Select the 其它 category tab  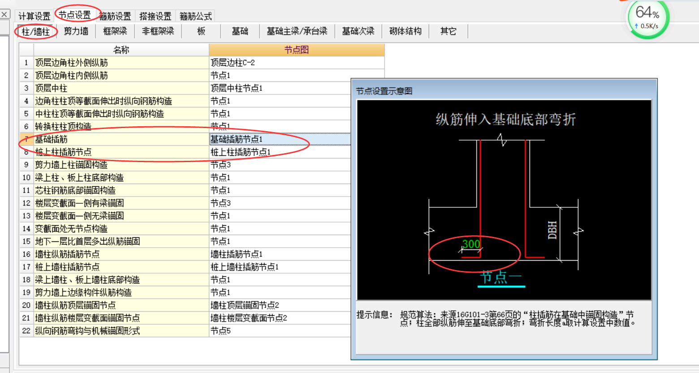click(x=448, y=31)
